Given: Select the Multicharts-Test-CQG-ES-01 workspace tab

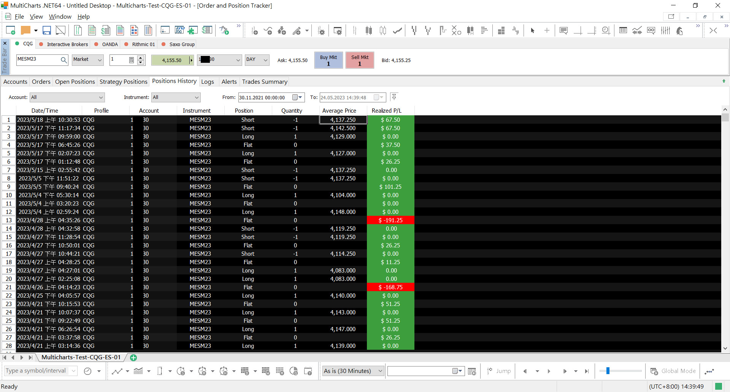Looking at the screenshot, I should coord(81,357).
